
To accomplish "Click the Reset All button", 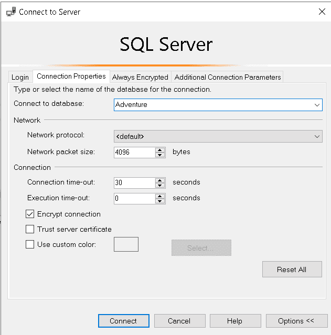I will coord(292,269).
